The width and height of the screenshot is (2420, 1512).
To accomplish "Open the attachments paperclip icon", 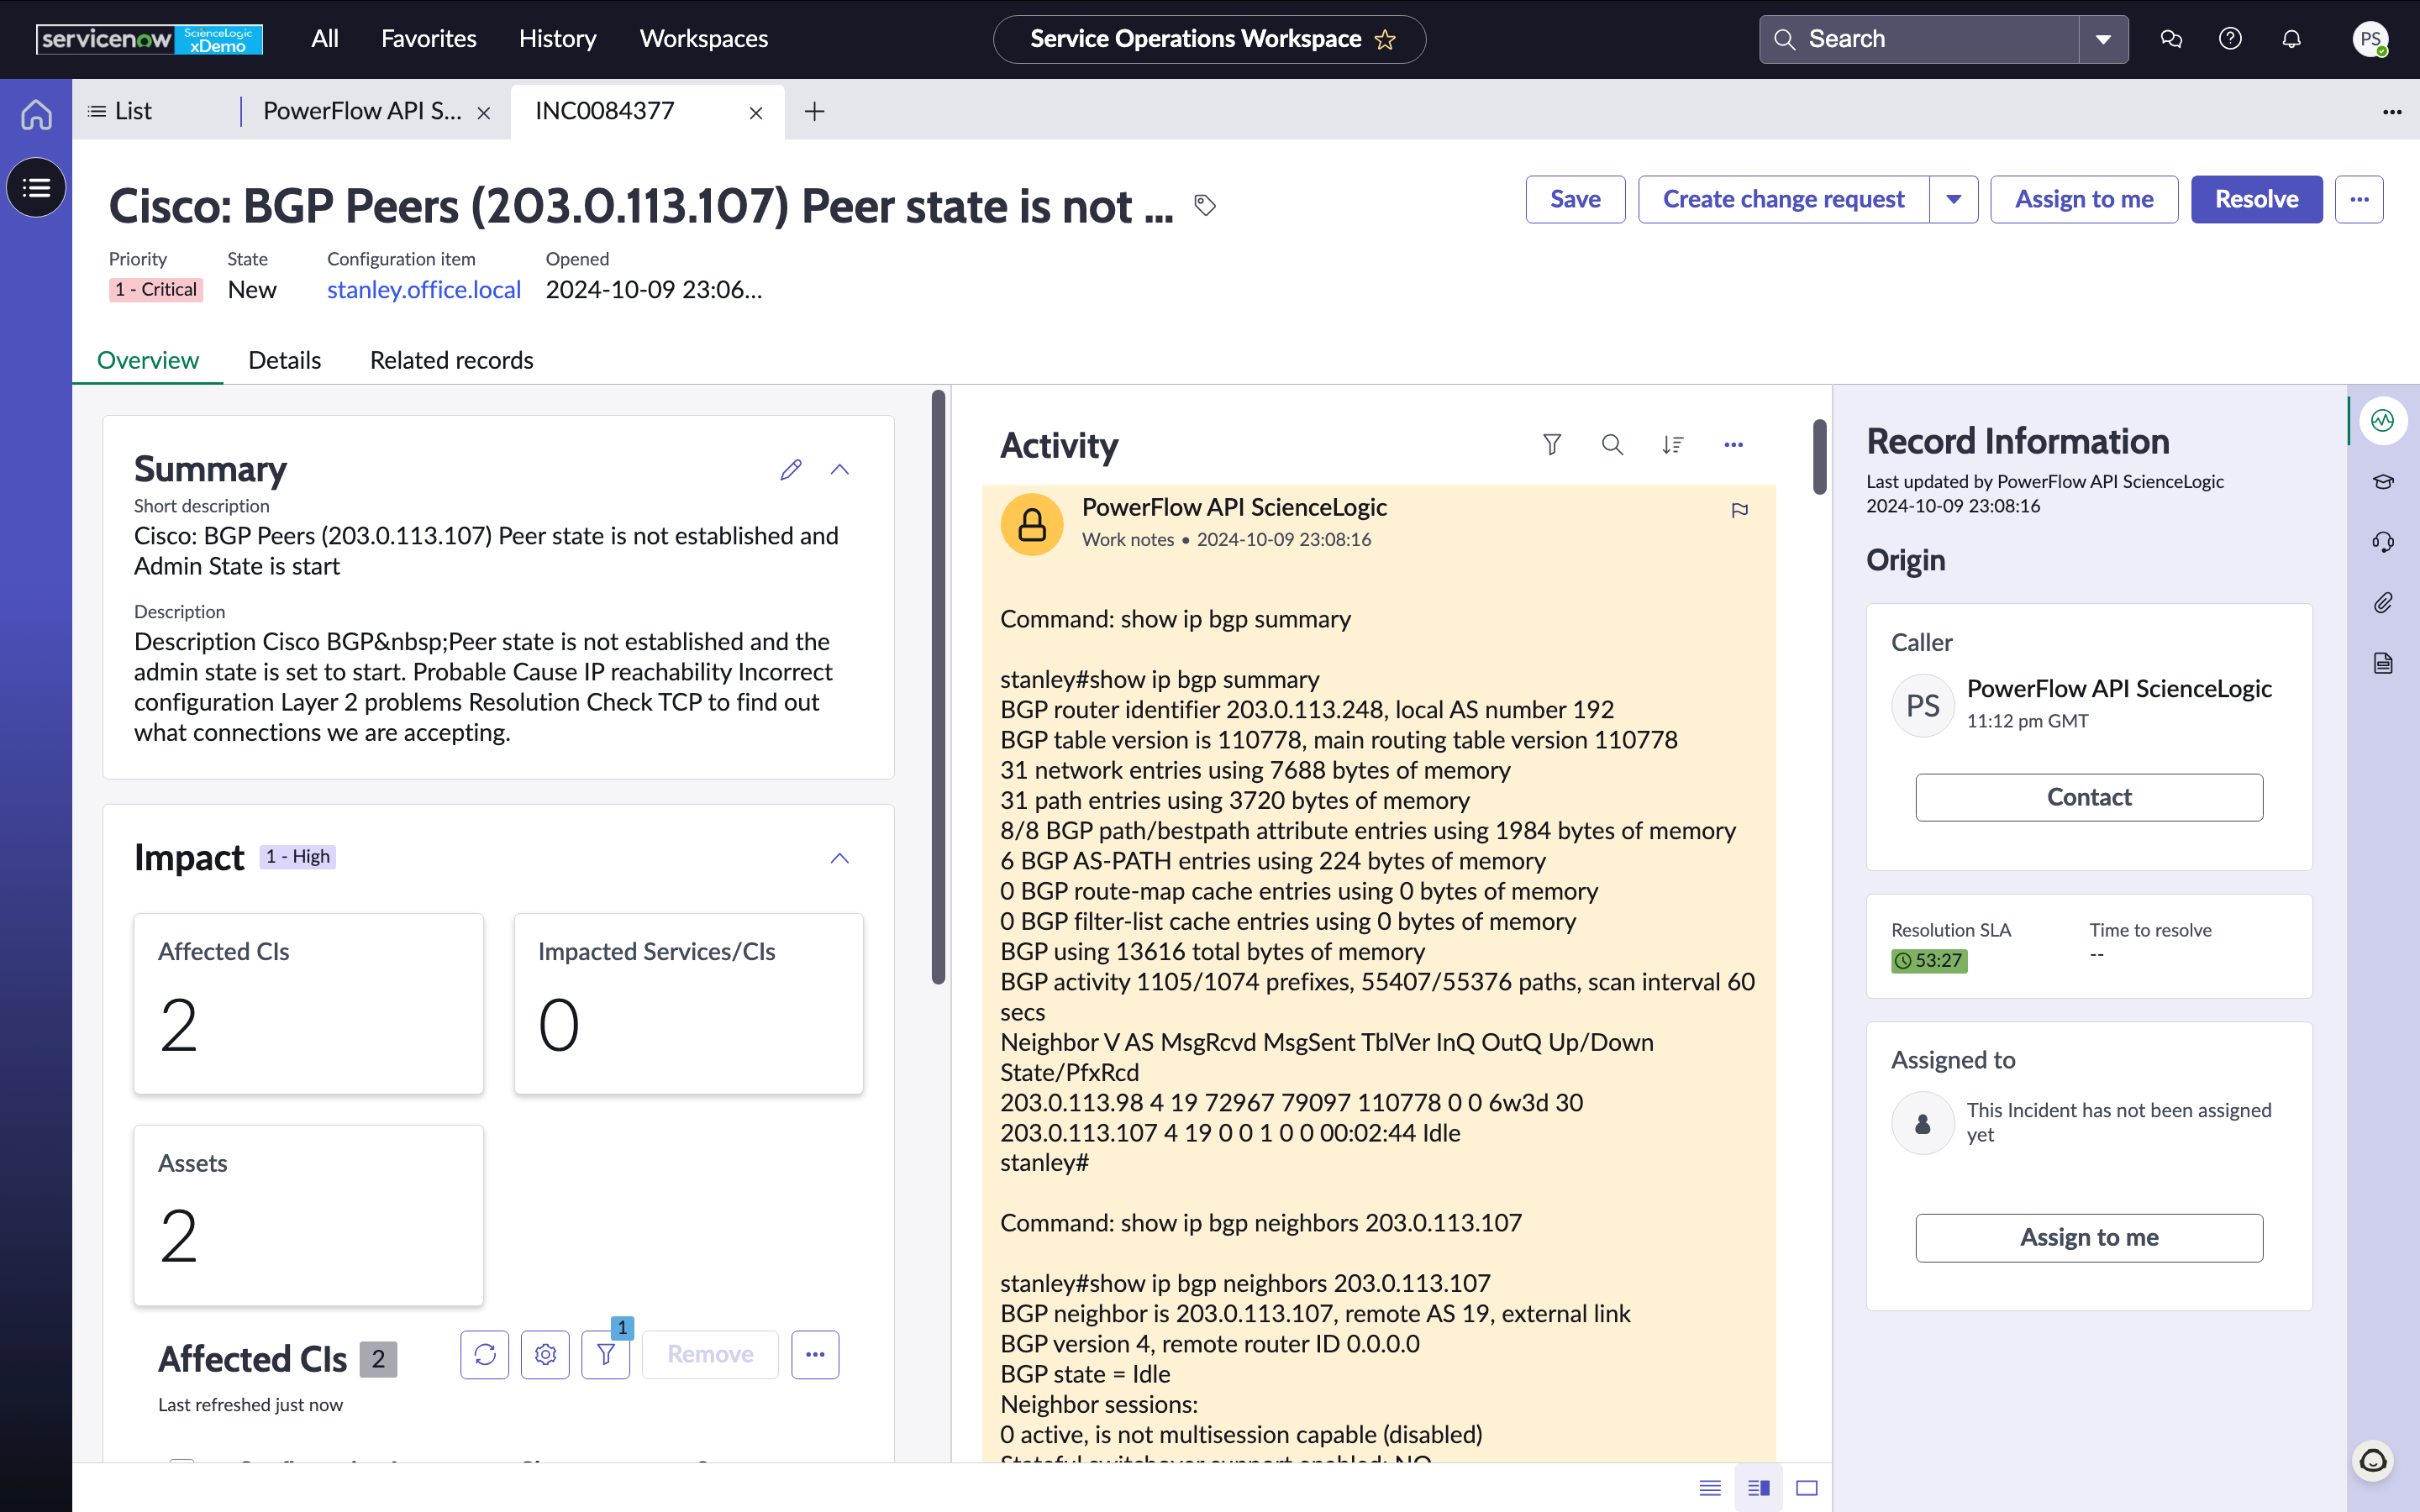I will [2383, 602].
